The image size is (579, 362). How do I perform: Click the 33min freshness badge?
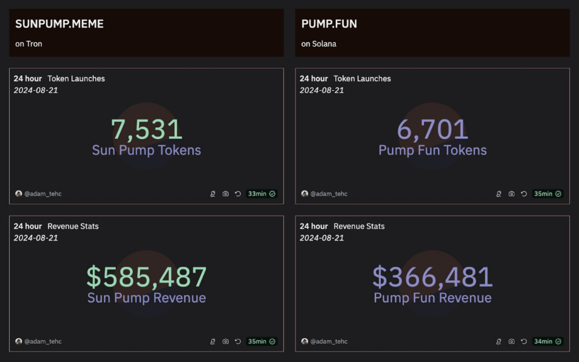pyautogui.click(x=261, y=193)
